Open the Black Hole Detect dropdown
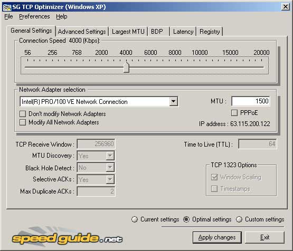The image size is (293, 251). [110, 167]
